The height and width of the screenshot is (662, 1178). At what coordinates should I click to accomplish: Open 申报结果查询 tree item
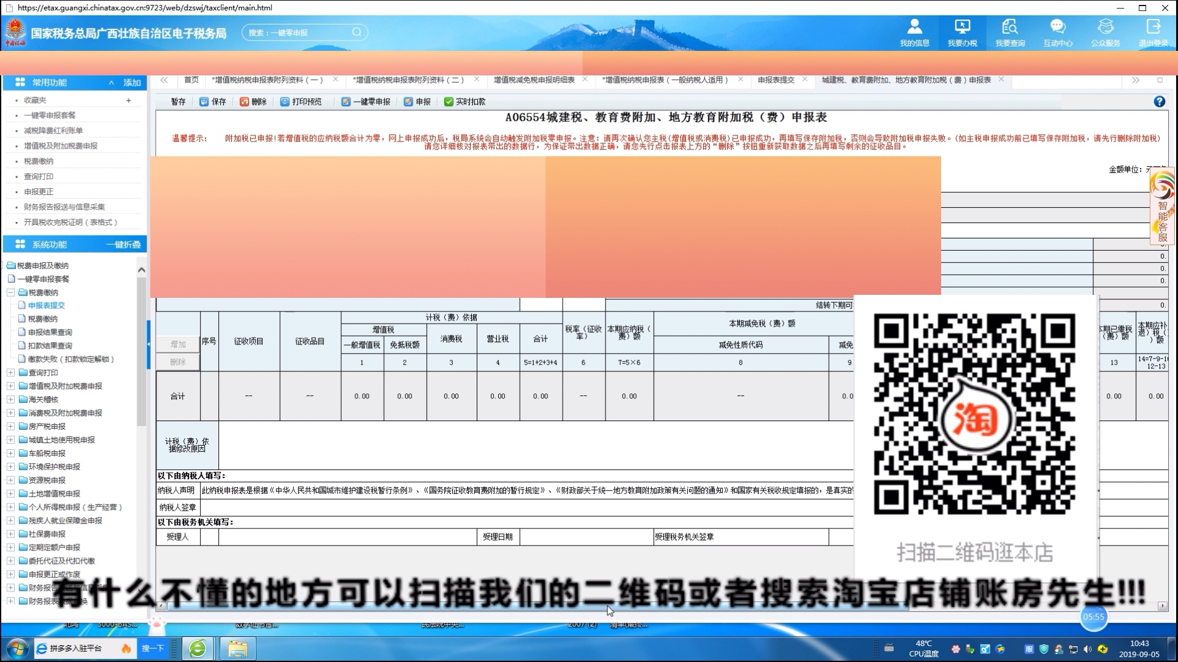50,332
